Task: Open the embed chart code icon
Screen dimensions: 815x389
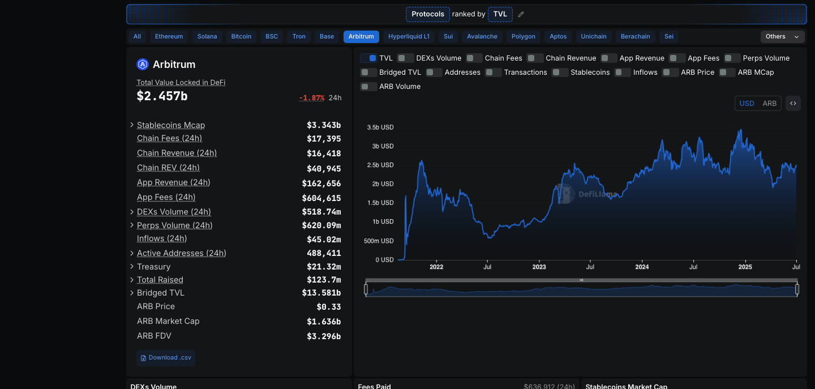Action: (x=793, y=104)
